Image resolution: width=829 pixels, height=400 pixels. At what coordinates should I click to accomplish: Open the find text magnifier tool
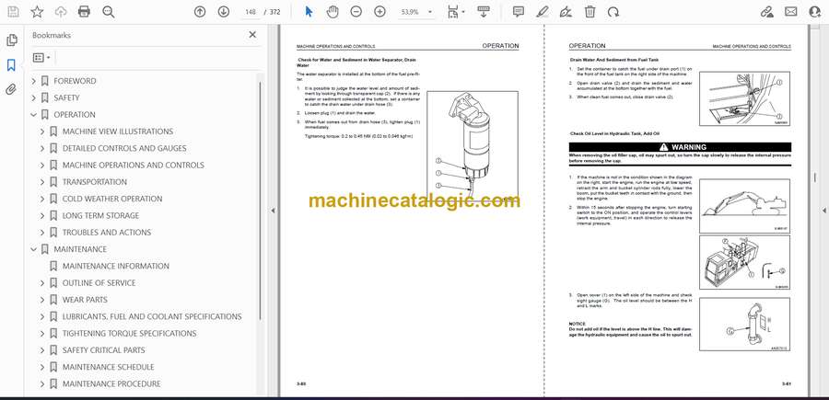(x=109, y=12)
